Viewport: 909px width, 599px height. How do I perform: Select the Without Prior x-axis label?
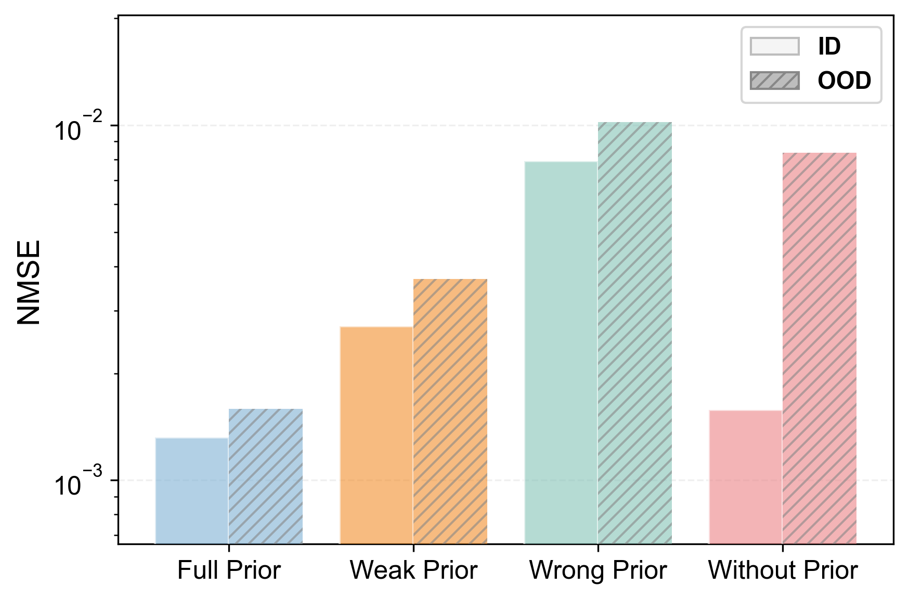click(x=783, y=570)
